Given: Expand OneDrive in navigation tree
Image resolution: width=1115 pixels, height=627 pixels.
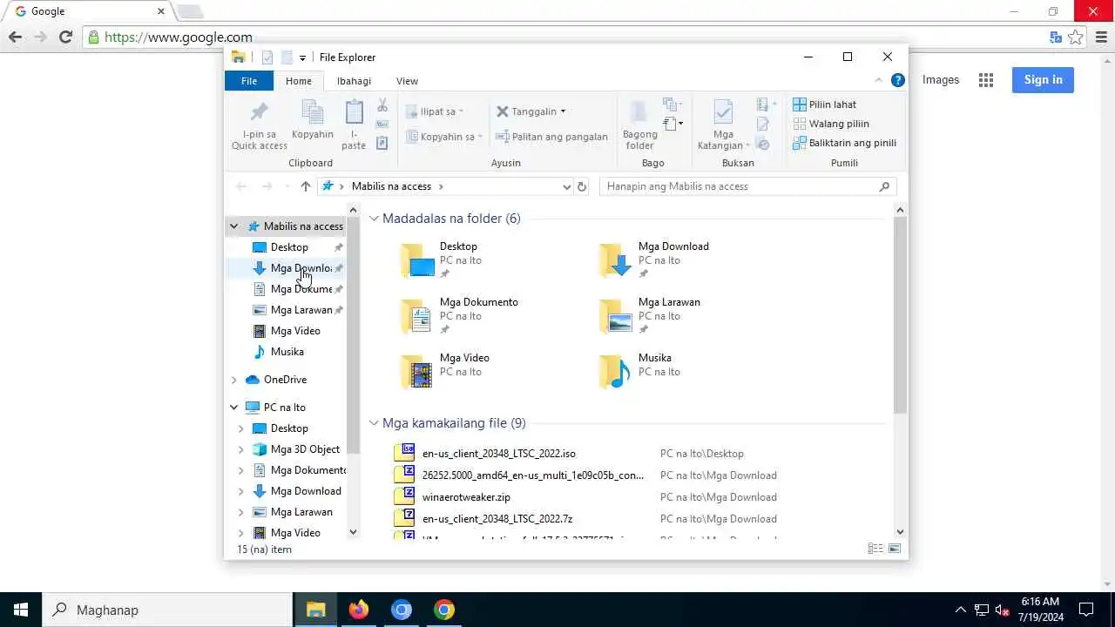Looking at the screenshot, I should (233, 380).
